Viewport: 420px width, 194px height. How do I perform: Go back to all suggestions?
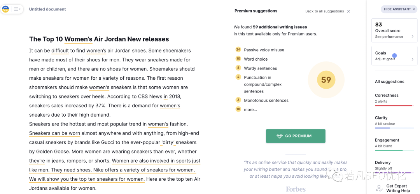pyautogui.click(x=324, y=11)
